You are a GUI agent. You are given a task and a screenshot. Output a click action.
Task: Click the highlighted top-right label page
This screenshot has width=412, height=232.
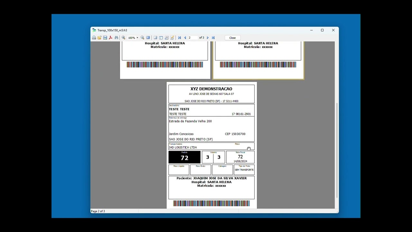coord(258,60)
